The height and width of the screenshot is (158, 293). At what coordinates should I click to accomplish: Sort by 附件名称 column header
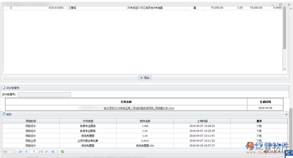tap(145, 121)
